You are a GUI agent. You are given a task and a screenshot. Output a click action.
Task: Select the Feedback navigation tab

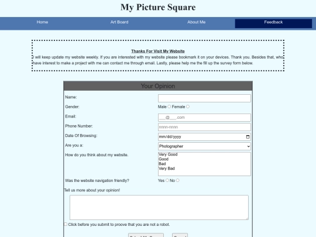[273, 23]
